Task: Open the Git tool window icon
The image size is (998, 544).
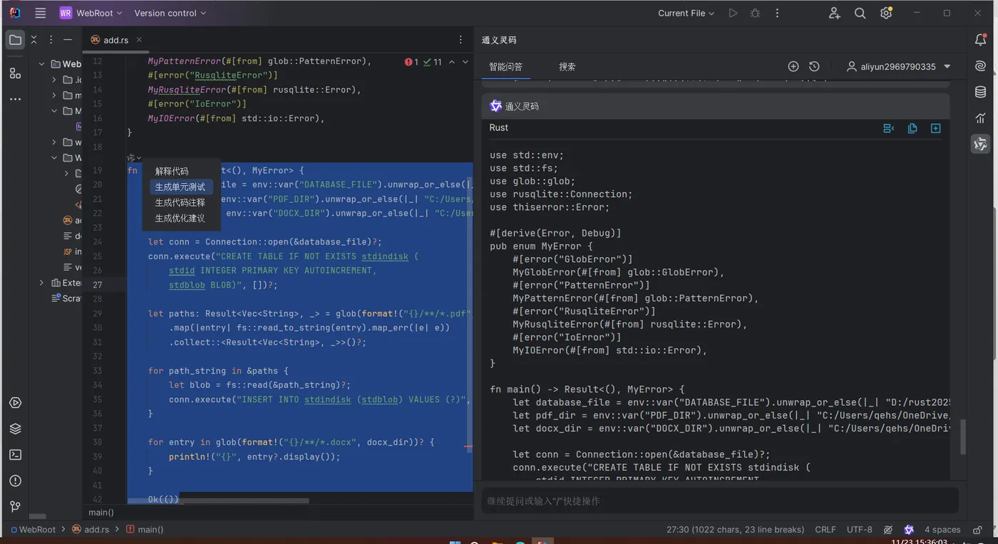Action: click(x=15, y=506)
